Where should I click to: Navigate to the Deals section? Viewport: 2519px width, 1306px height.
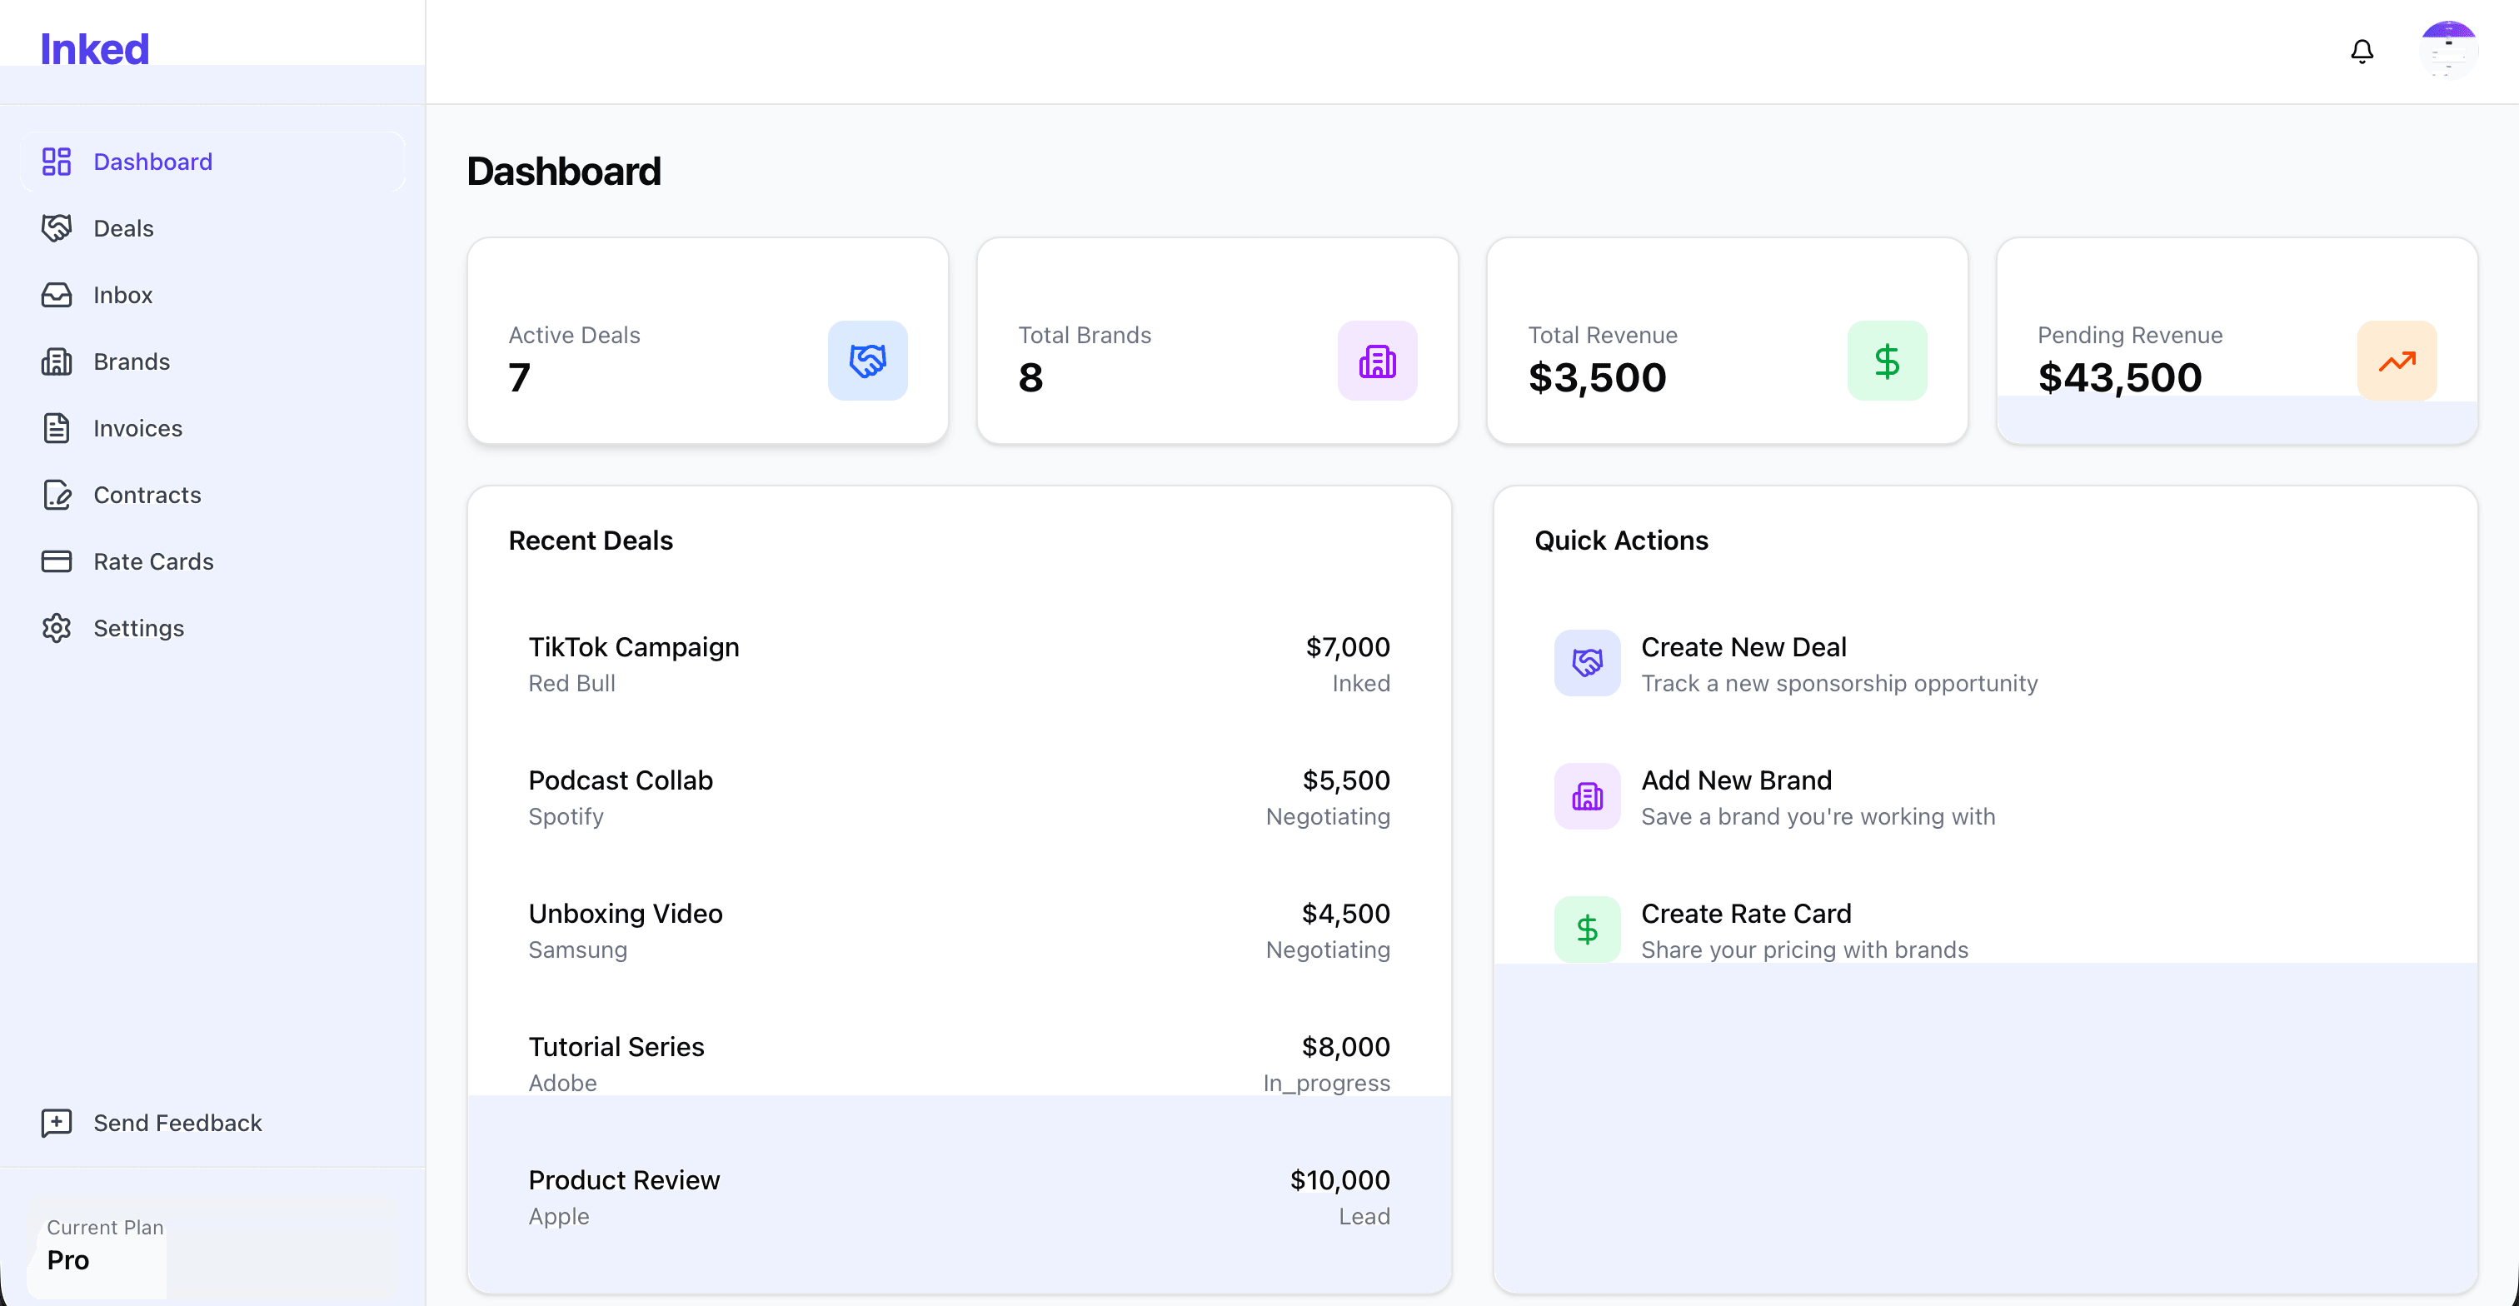pyautogui.click(x=123, y=227)
